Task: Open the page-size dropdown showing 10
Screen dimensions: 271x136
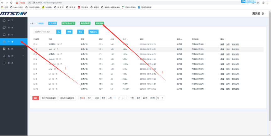Action: [x=160, y=98]
